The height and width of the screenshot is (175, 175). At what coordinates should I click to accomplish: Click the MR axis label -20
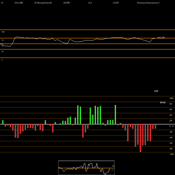pyautogui.click(x=171, y=132)
